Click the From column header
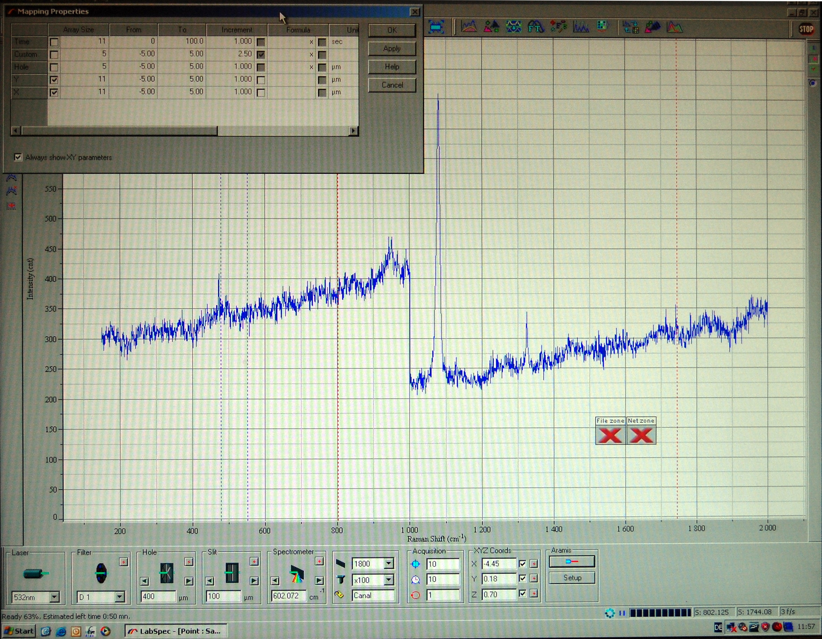The image size is (822, 639). [x=134, y=29]
